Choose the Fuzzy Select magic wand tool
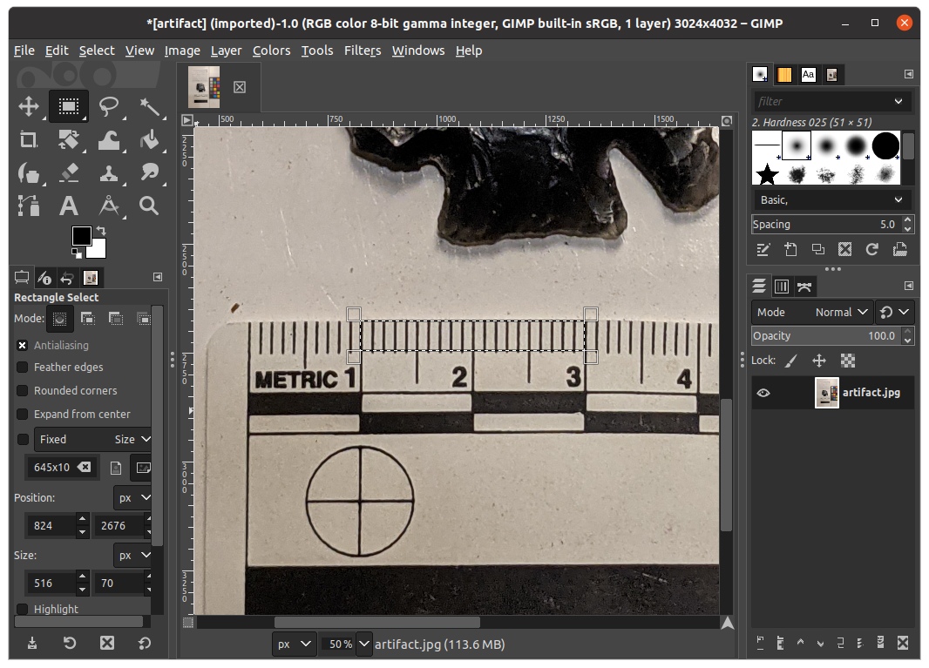This screenshot has height=668, width=929. 149,106
